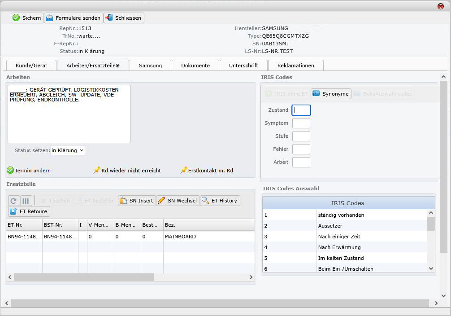
Task: Click the ET bestellen icon
Action: 79,201
